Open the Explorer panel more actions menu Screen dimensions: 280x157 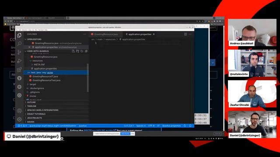coord(84,34)
